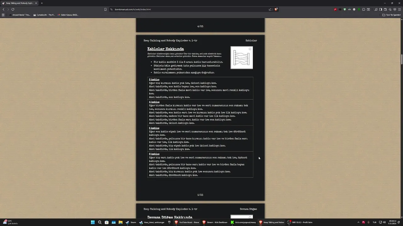Click the page vertical scrollbar thumb

(402, 60)
